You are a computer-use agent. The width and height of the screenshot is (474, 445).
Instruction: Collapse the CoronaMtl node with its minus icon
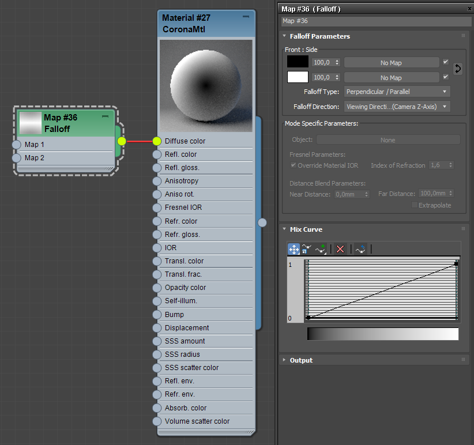246,17
